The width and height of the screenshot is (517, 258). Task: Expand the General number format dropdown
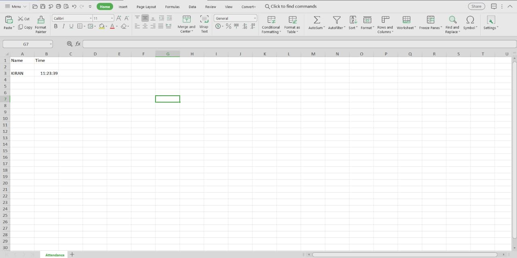[x=255, y=19]
